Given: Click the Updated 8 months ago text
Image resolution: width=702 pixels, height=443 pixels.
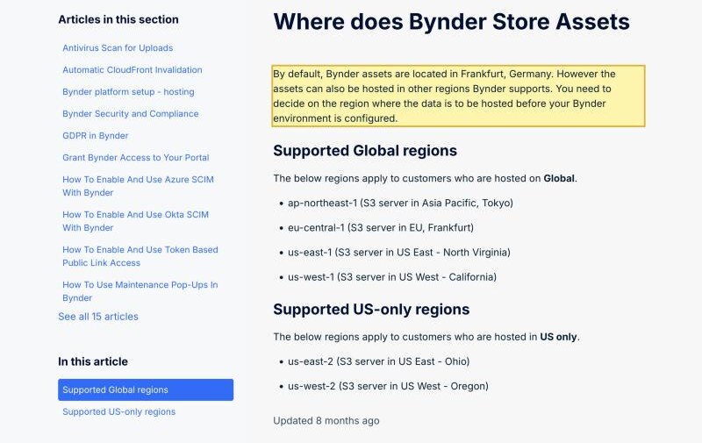Looking at the screenshot, I should [326, 420].
